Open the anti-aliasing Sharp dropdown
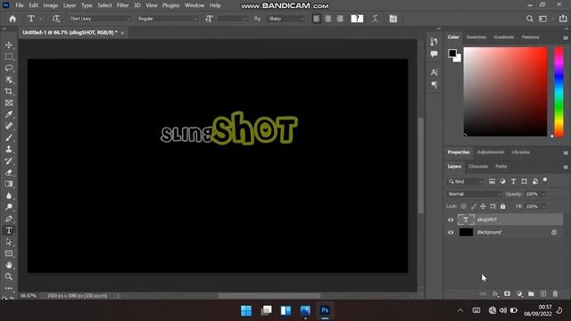The width and height of the screenshot is (571, 321). coord(285,19)
